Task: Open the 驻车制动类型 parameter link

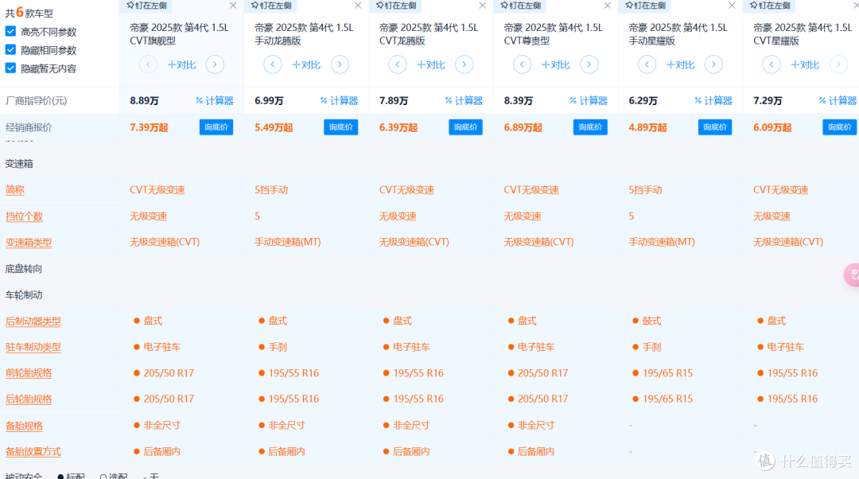Action: tap(33, 347)
